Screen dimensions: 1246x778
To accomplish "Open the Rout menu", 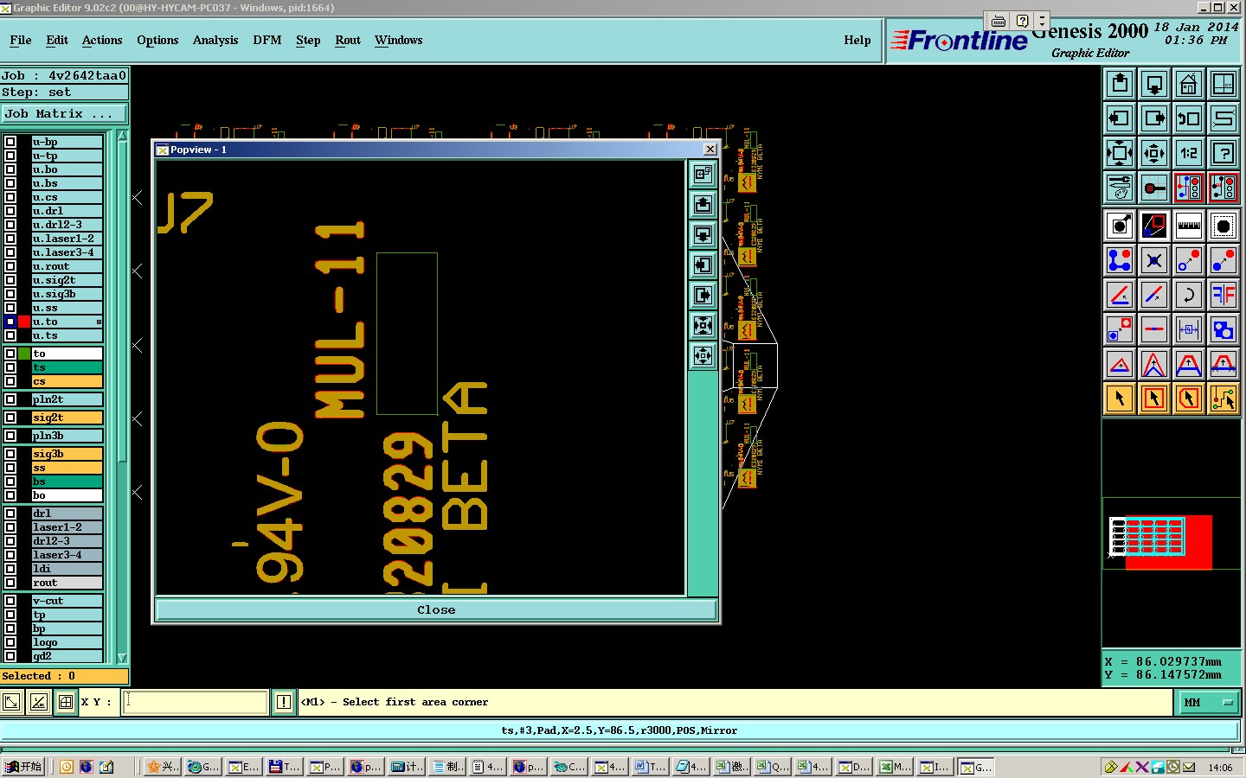I will 348,40.
